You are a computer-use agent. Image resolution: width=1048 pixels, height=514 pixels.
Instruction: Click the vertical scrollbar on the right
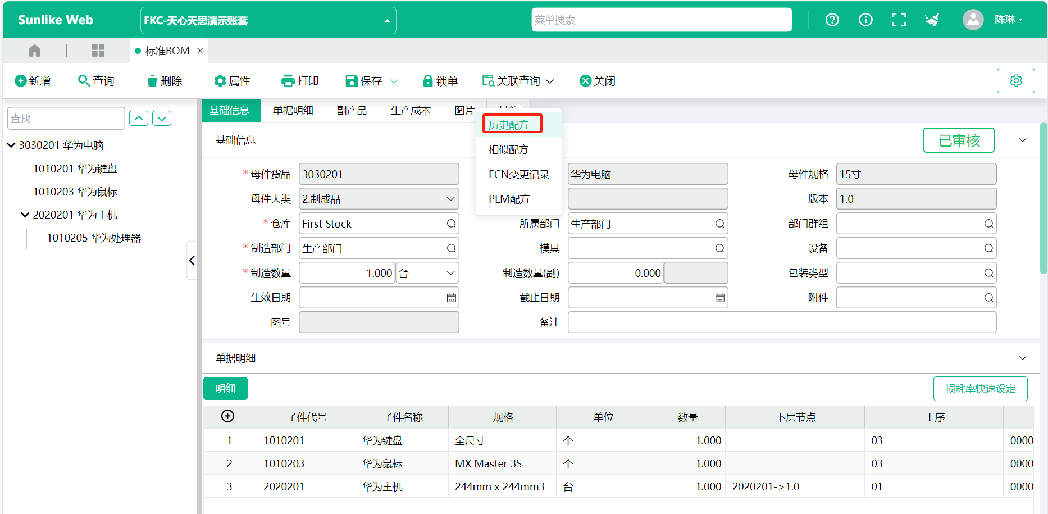point(1044,198)
